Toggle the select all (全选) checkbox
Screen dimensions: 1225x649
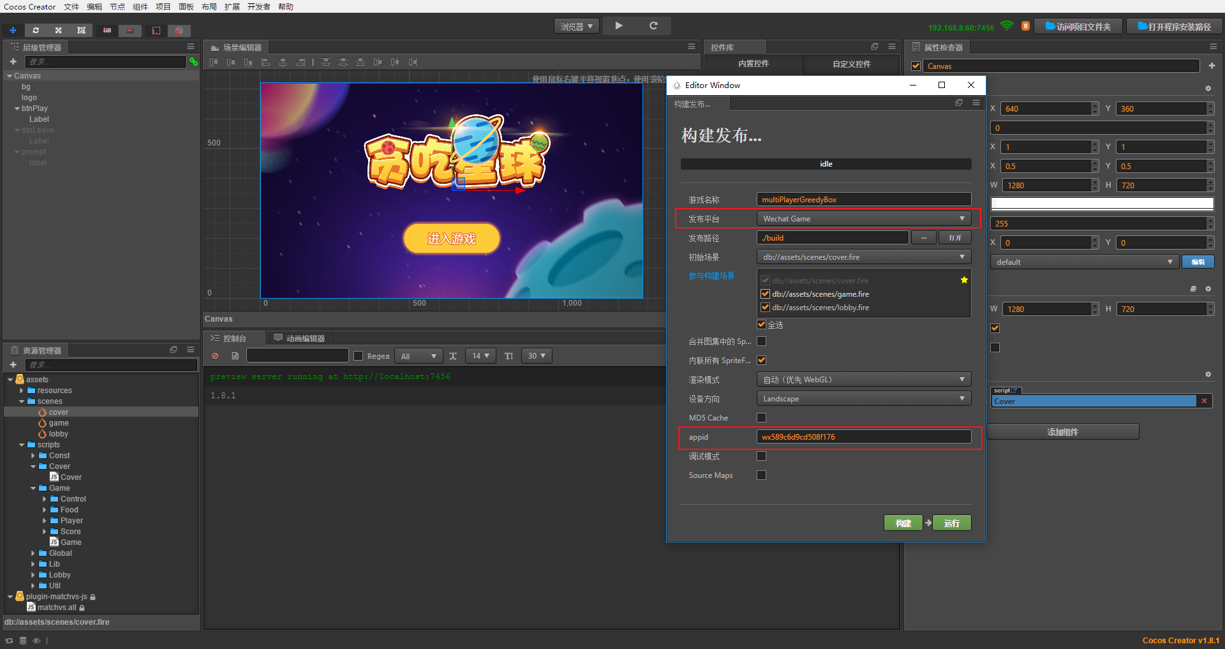click(x=761, y=324)
